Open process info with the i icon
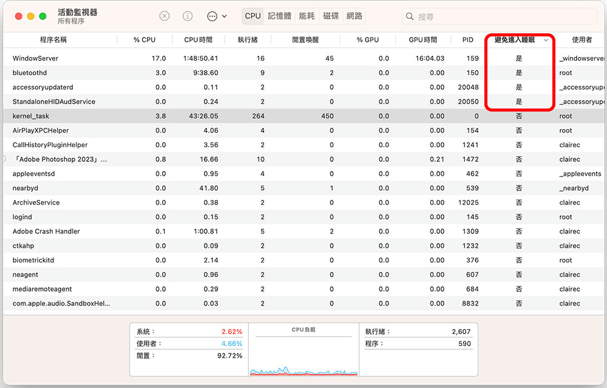607x388 pixels. (x=188, y=16)
